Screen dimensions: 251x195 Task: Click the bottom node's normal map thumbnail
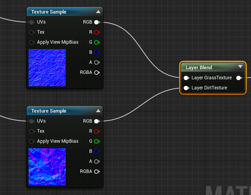[47, 167]
